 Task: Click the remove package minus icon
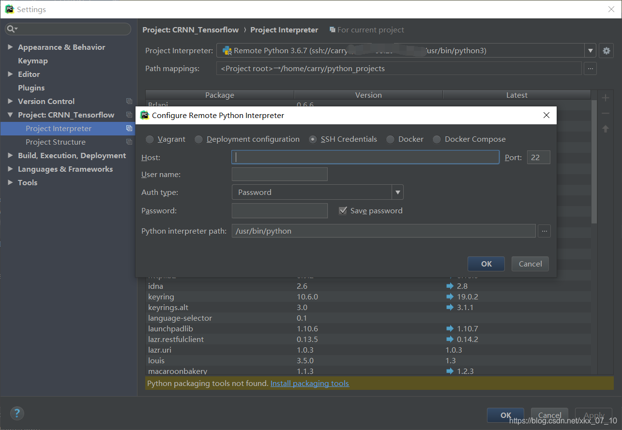coord(606,114)
